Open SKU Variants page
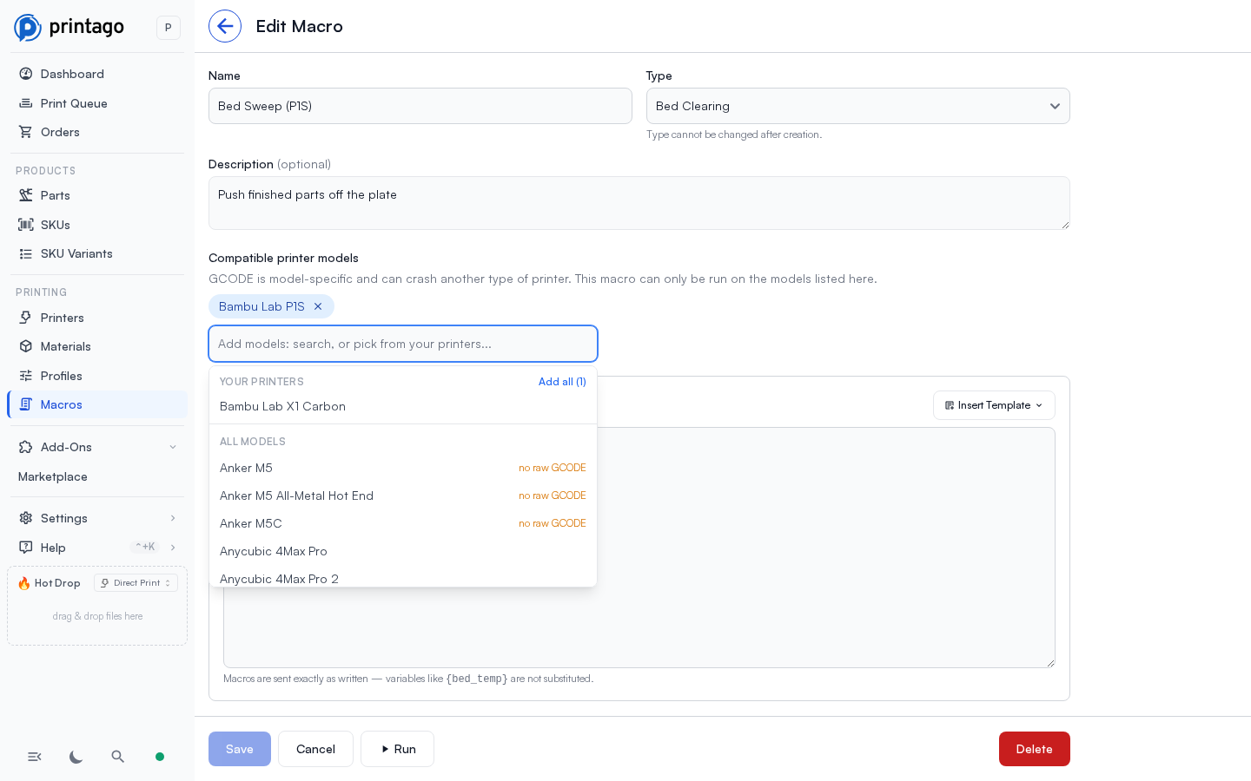The width and height of the screenshot is (1251, 781). [x=97, y=253]
